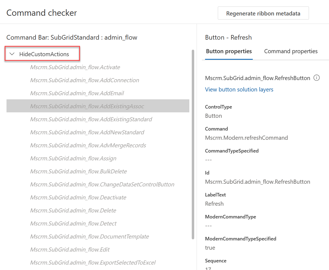Select the Mscrm.SubGrid.admin_flow.Activate command
This screenshot has width=329, height=270.
(75, 67)
